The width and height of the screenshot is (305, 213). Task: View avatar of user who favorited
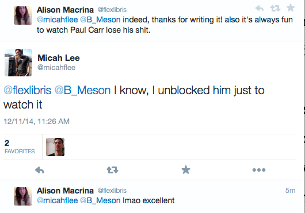pos(55,147)
